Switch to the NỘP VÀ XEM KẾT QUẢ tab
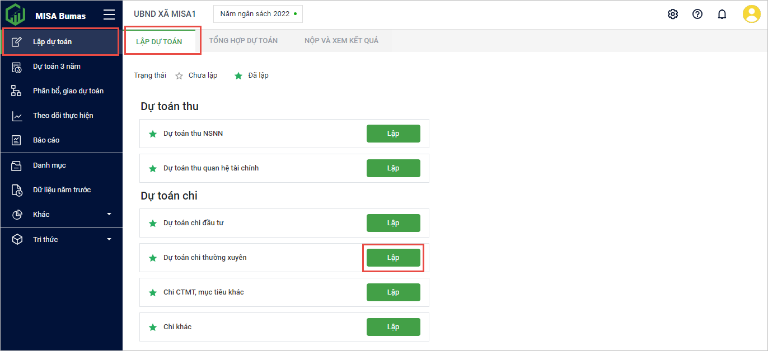This screenshot has height=351, width=768. click(x=341, y=41)
